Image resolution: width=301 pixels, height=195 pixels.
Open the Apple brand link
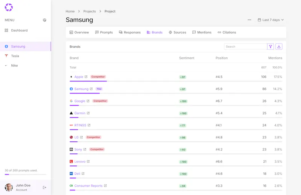(79, 77)
